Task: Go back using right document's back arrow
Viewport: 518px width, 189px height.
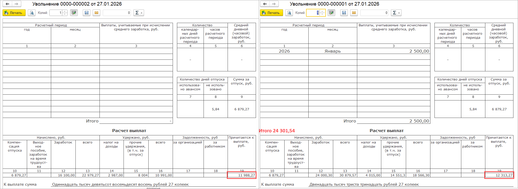Action: point(265,4)
